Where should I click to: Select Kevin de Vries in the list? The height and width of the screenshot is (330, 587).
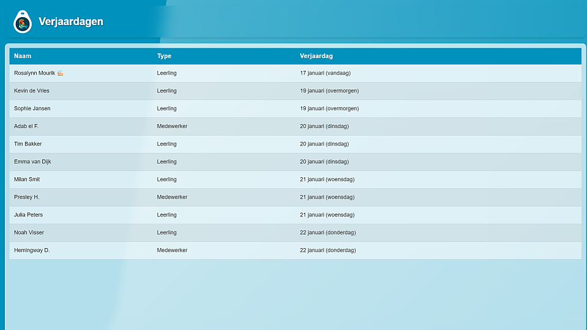[32, 91]
